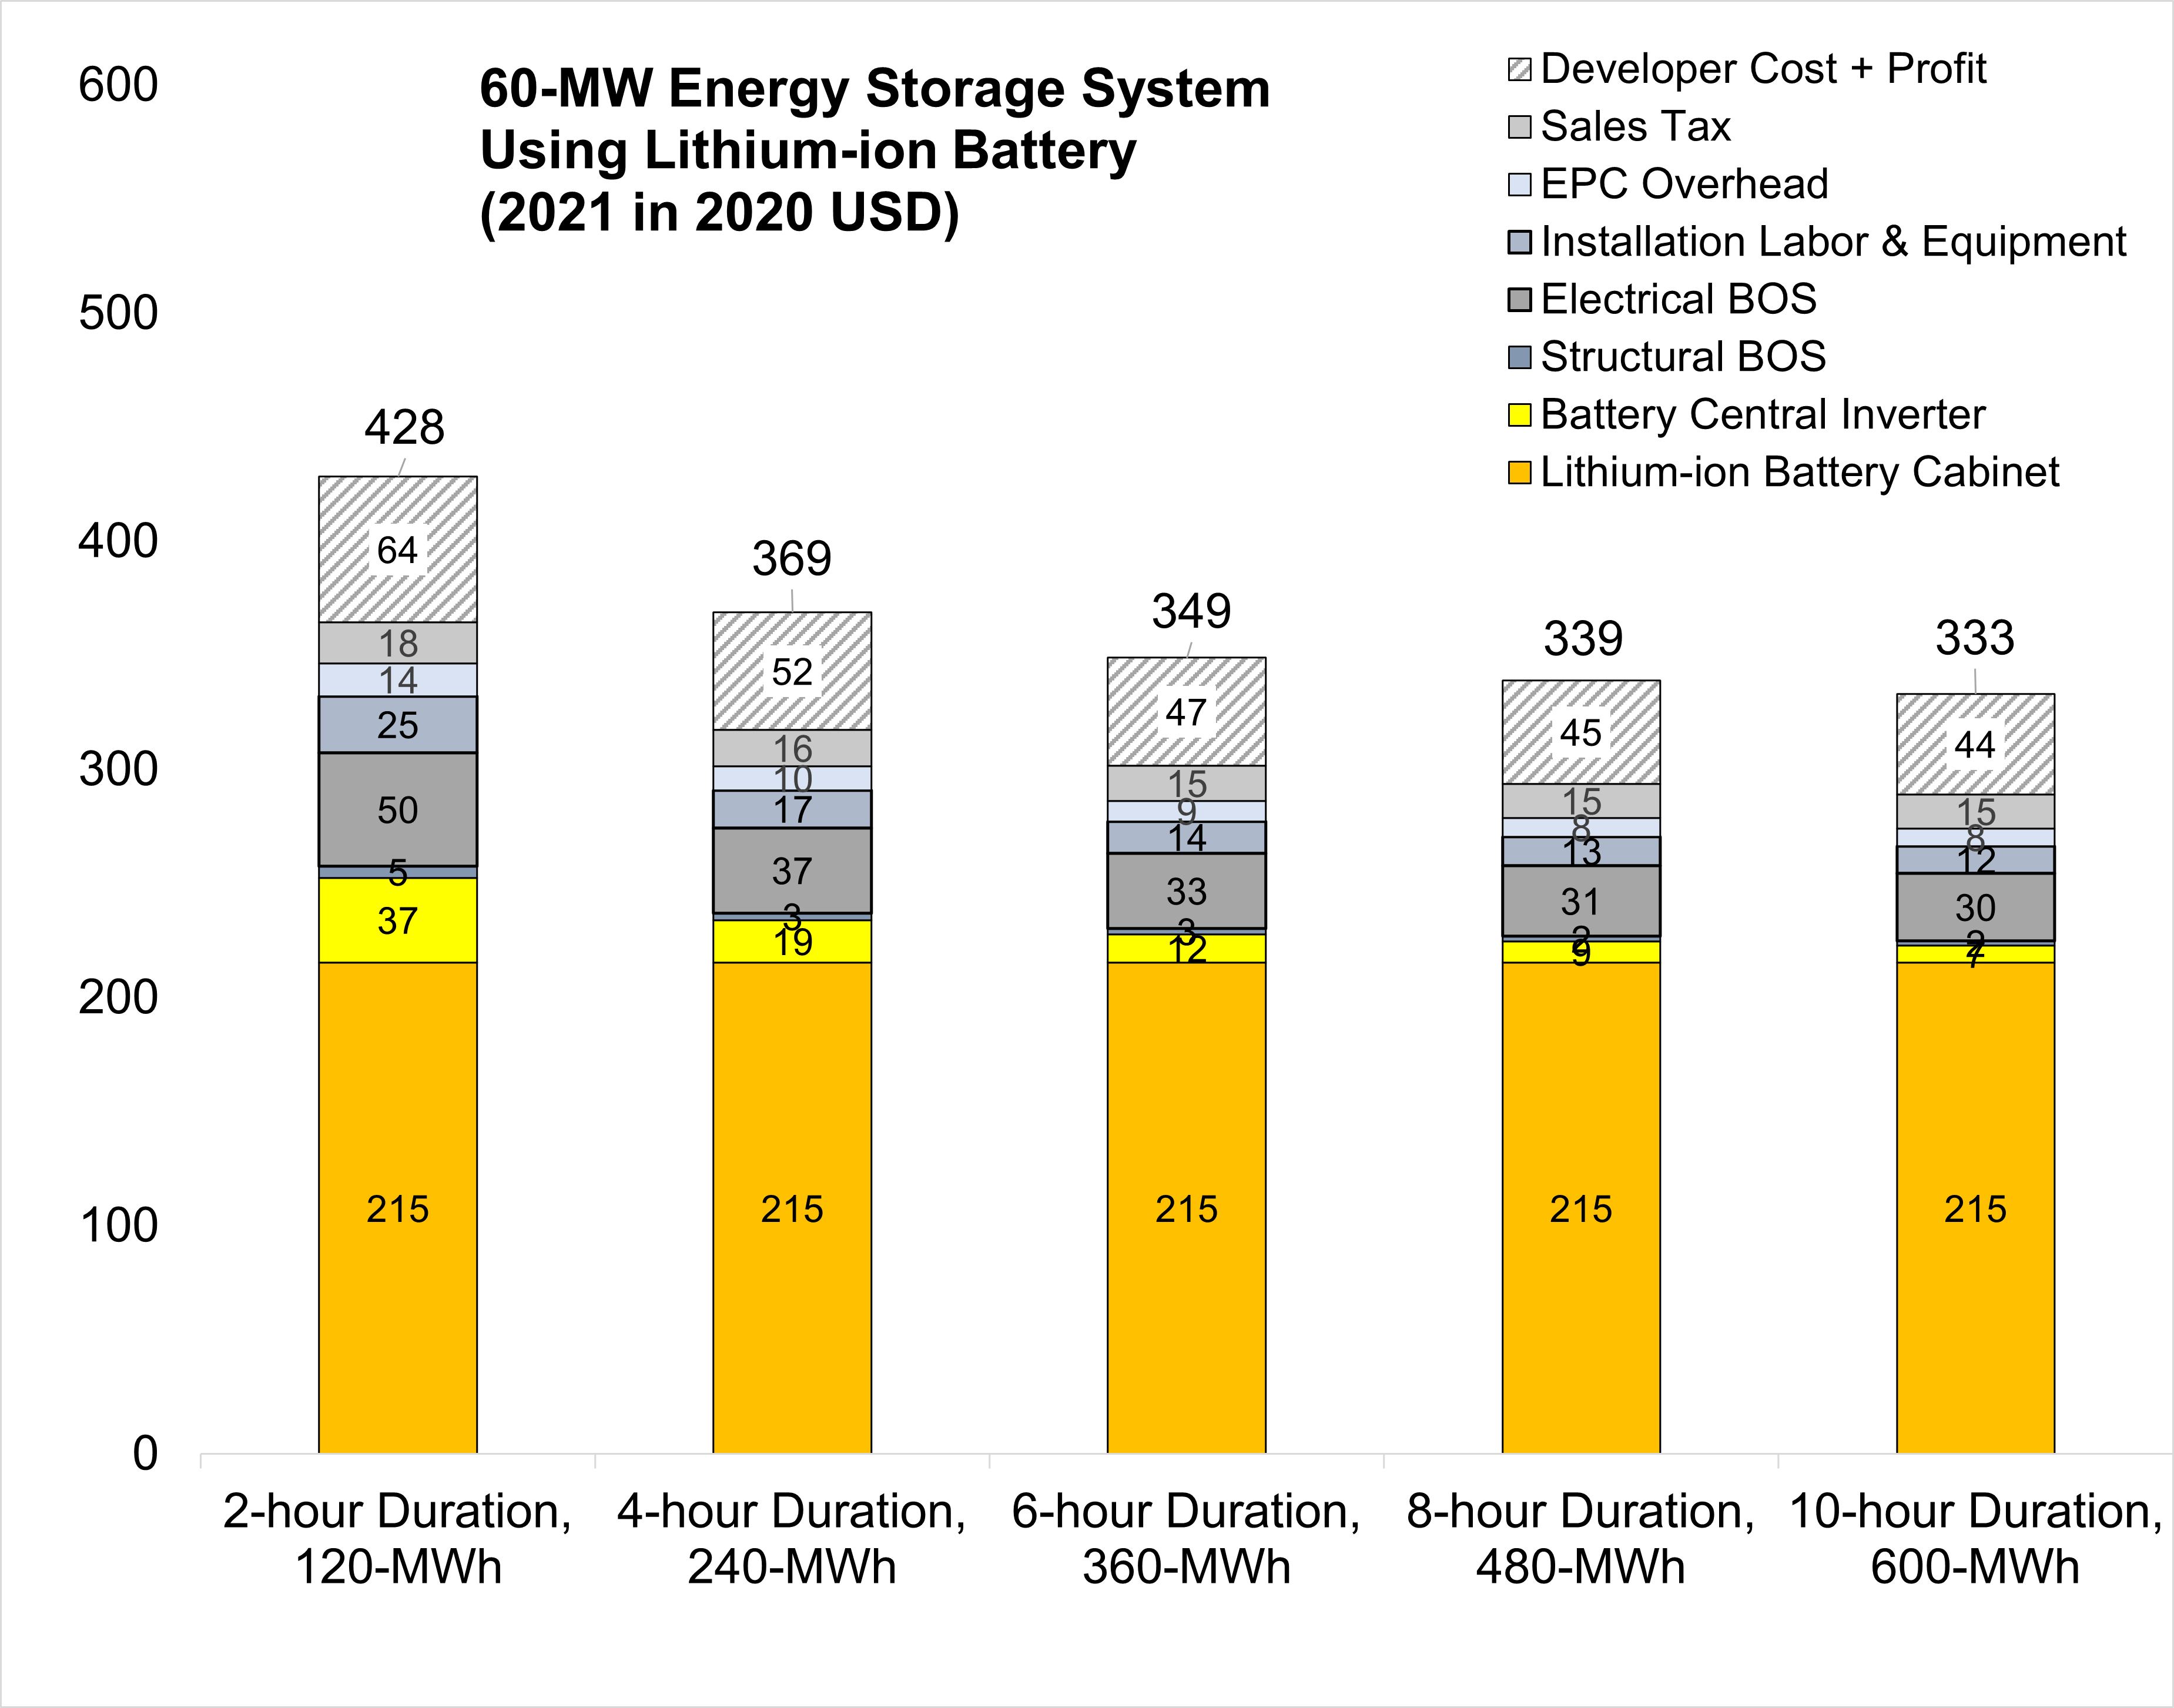
Task: Select the yellow 37 inverter segment
Action: click(x=397, y=921)
